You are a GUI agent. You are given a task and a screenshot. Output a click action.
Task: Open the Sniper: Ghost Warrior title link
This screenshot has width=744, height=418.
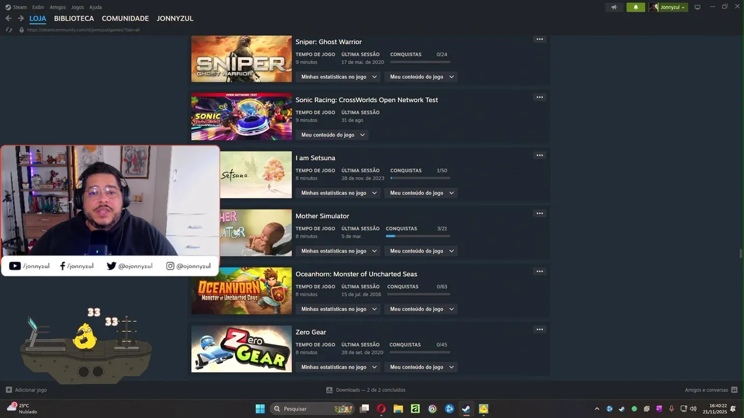[x=328, y=42]
